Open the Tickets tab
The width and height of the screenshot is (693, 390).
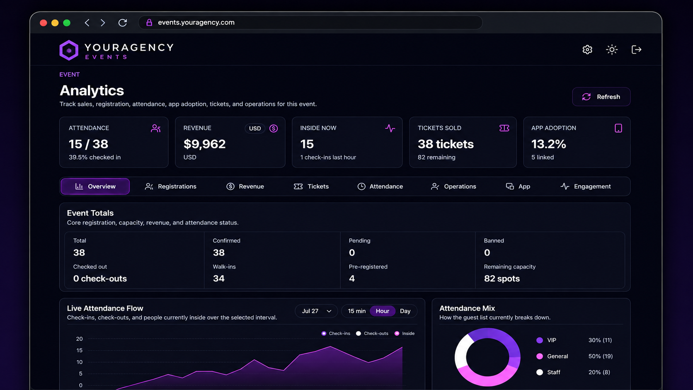pos(311,187)
